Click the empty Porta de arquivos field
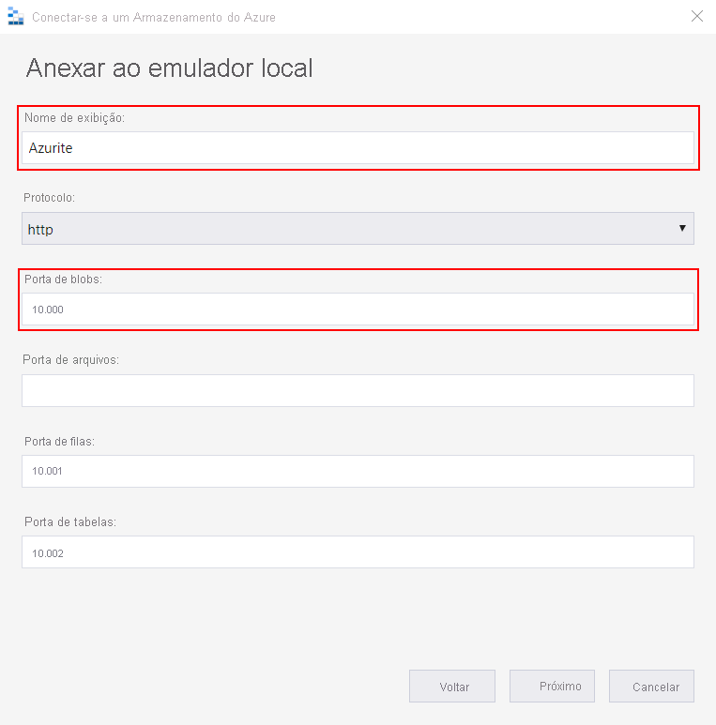This screenshot has width=716, height=725. tap(358, 391)
